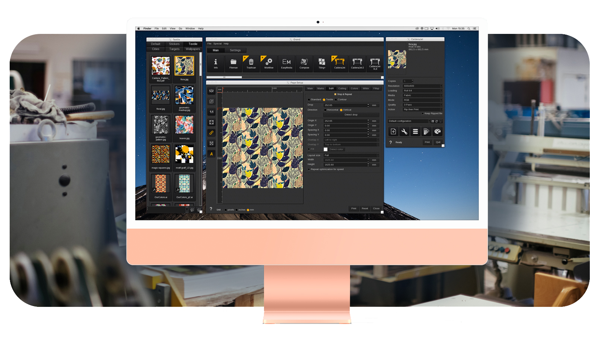
Task: Enable the Keep Ripped file checkbox
Action: [423, 113]
